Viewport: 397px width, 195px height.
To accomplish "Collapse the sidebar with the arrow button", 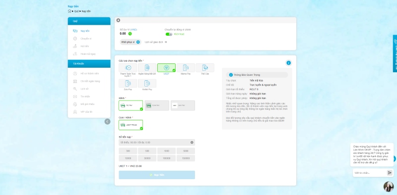I will click(107, 122).
